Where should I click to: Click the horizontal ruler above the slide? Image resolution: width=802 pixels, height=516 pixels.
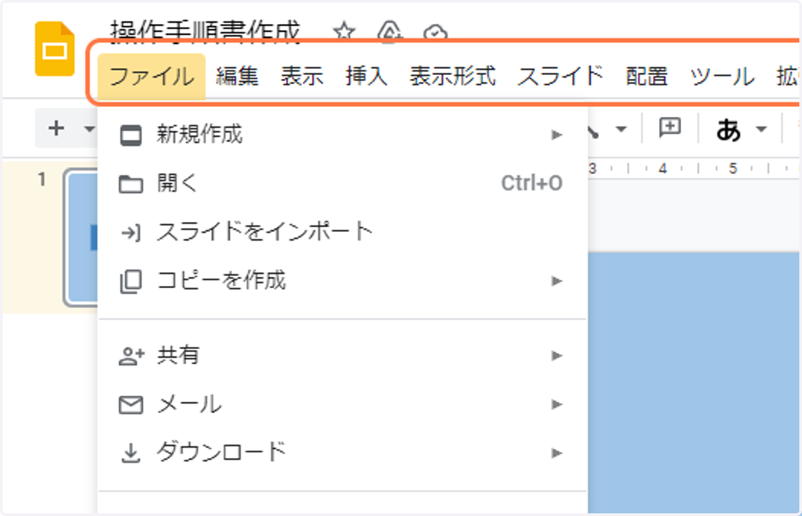coord(694,169)
